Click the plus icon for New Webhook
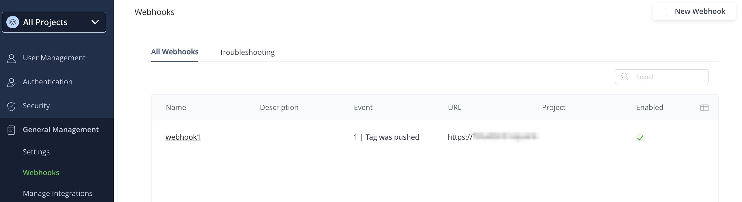742x202 pixels. (667, 11)
